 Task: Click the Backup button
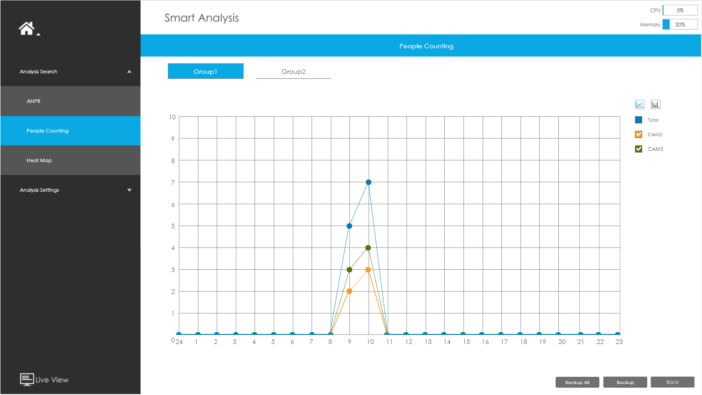625,382
